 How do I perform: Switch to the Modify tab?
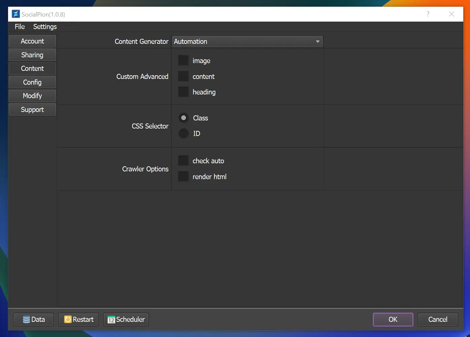(x=32, y=96)
